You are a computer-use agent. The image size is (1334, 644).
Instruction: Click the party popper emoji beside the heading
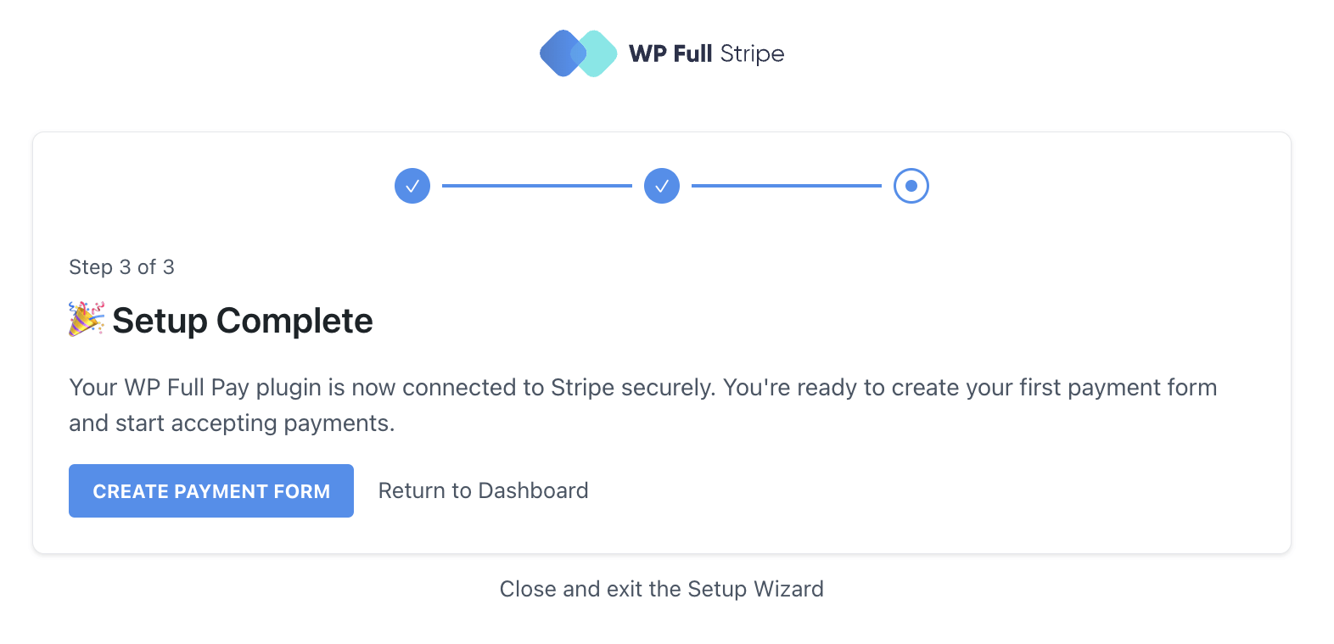coord(87,320)
